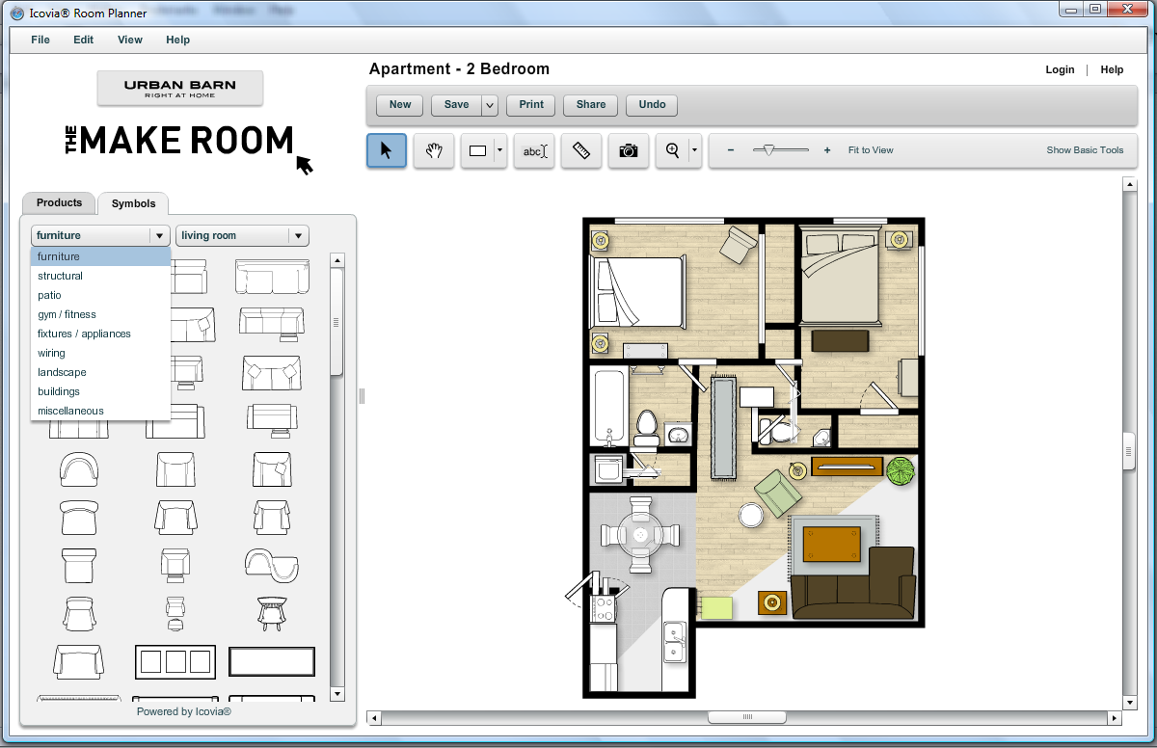Click the Print button

click(x=531, y=105)
